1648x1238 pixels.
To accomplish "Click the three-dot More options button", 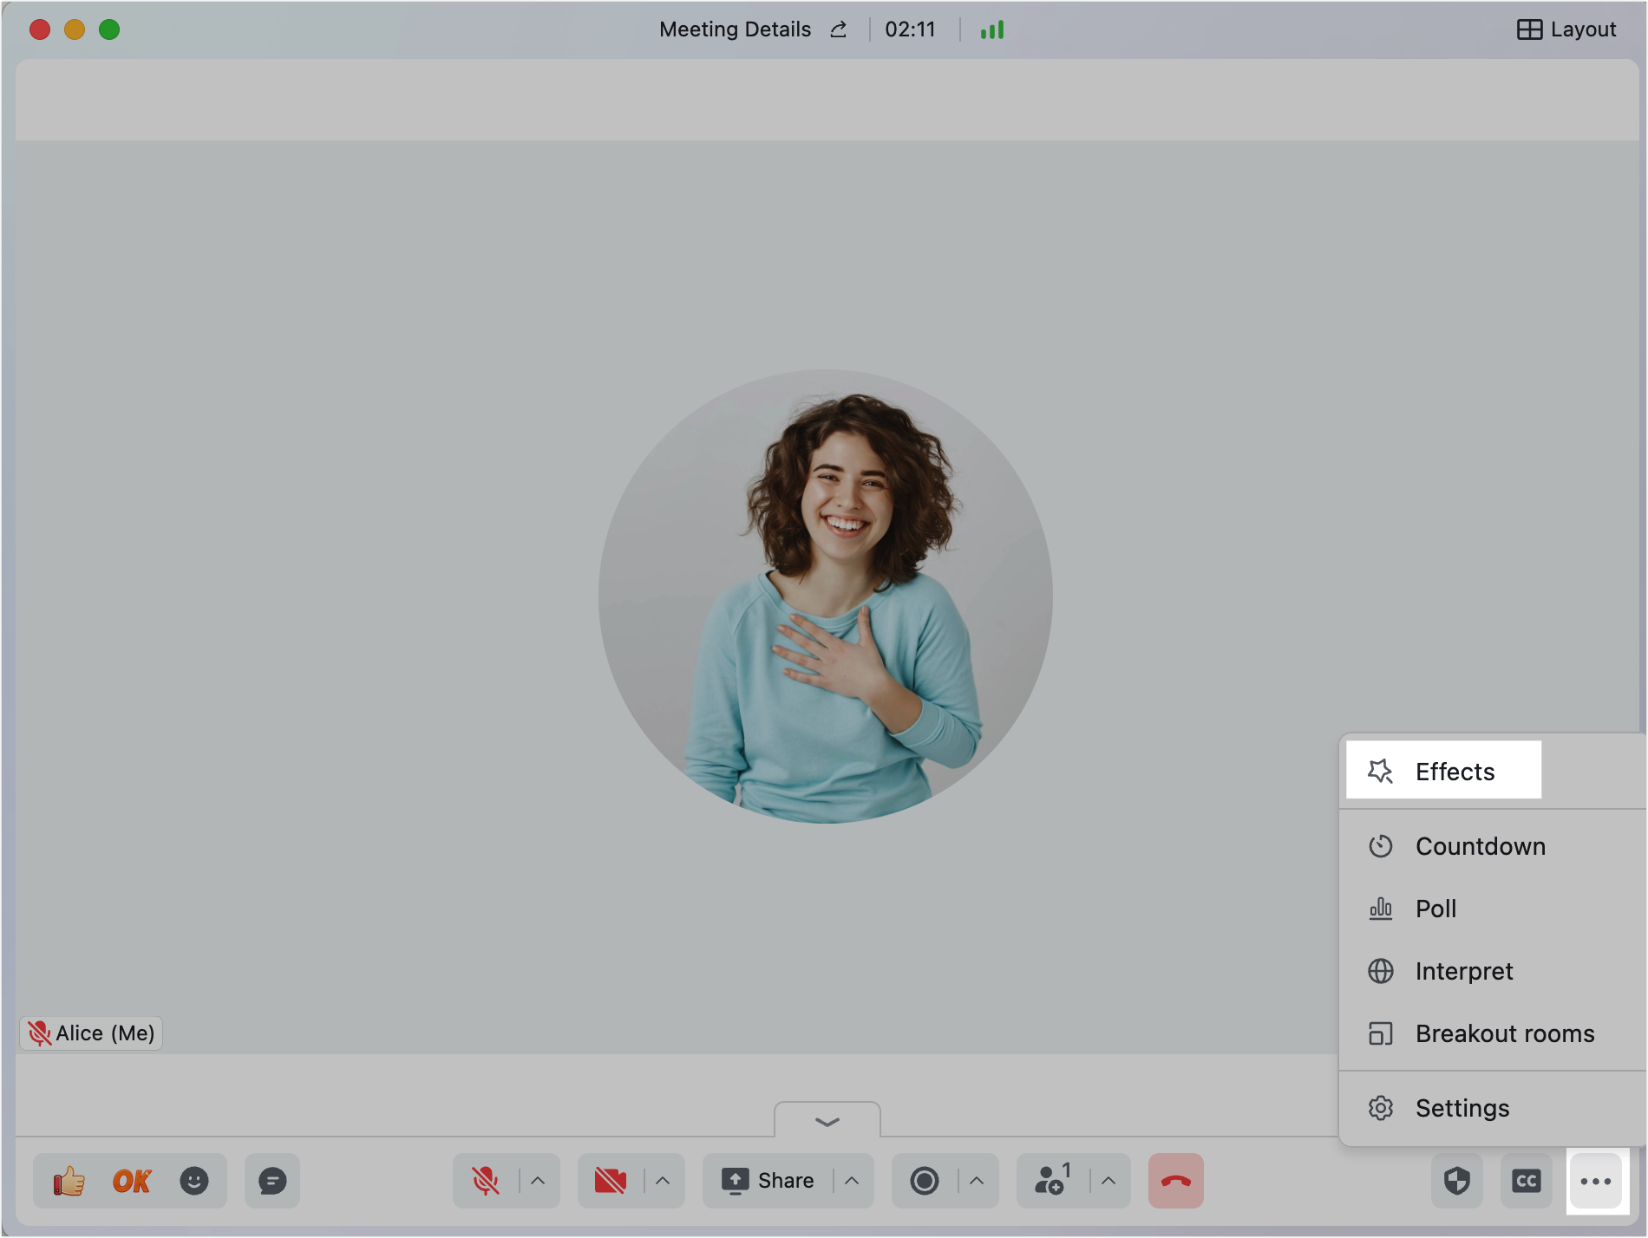I will (x=1596, y=1181).
